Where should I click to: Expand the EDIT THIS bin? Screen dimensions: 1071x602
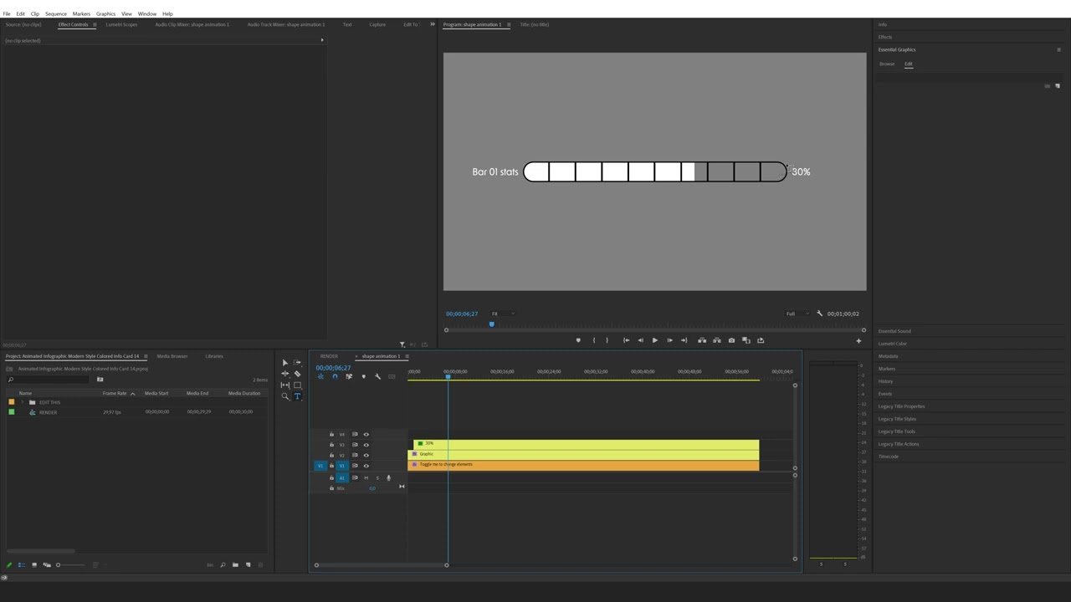point(23,402)
